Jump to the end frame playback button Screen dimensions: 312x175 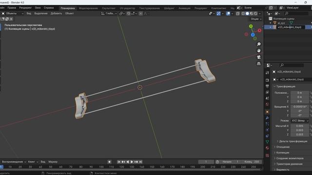pyautogui.click(x=140, y=162)
